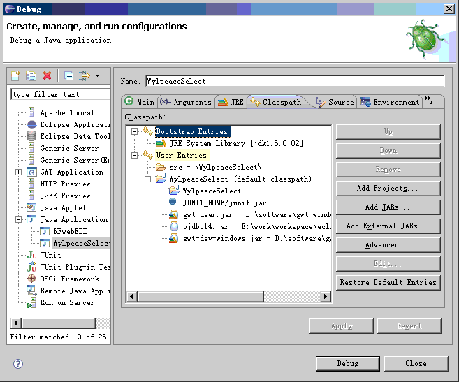The height and width of the screenshot is (382, 459).
Task: Click the KFwebEDI configuration icon
Action: 45,231
